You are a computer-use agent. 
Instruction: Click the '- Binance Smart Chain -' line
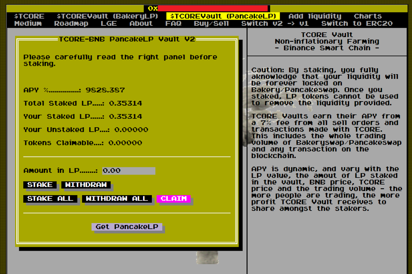coord(327,48)
